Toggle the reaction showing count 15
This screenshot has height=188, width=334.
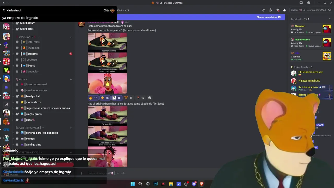117,98
